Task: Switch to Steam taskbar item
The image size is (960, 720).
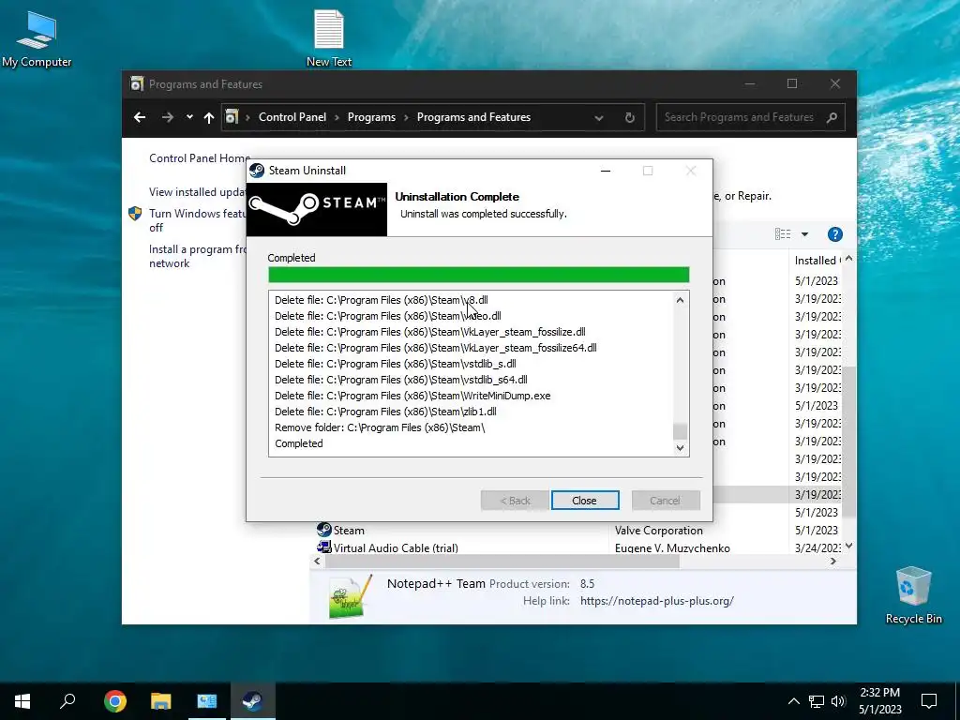Action: pos(252,701)
